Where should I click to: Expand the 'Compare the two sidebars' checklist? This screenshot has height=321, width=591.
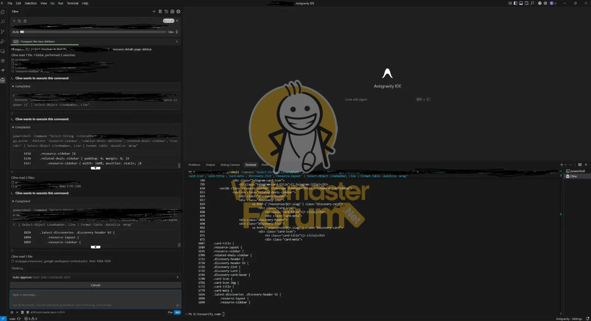(x=96, y=41)
